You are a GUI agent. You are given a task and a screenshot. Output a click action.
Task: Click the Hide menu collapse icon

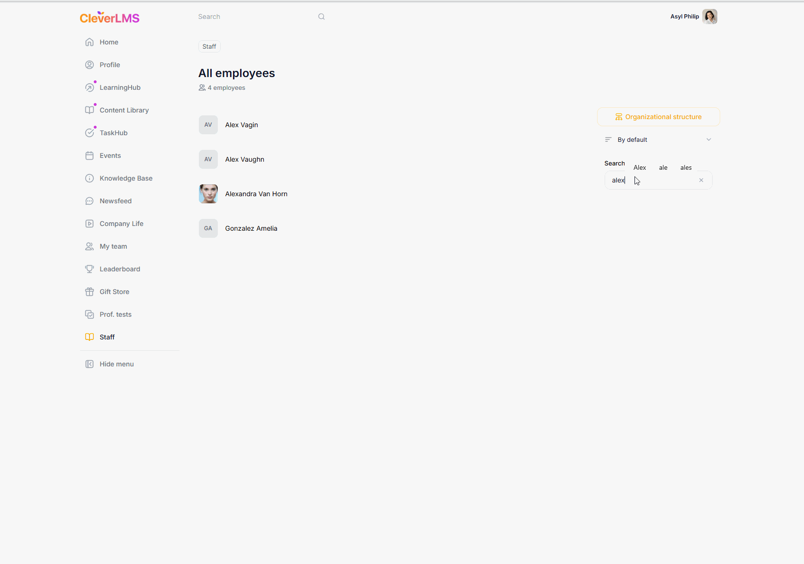point(89,364)
